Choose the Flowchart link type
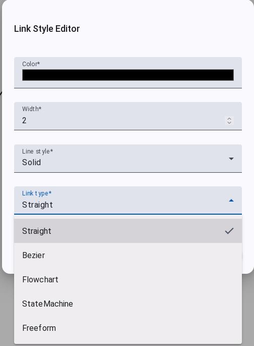Viewport: 254px width, 346px height. [x=128, y=279]
